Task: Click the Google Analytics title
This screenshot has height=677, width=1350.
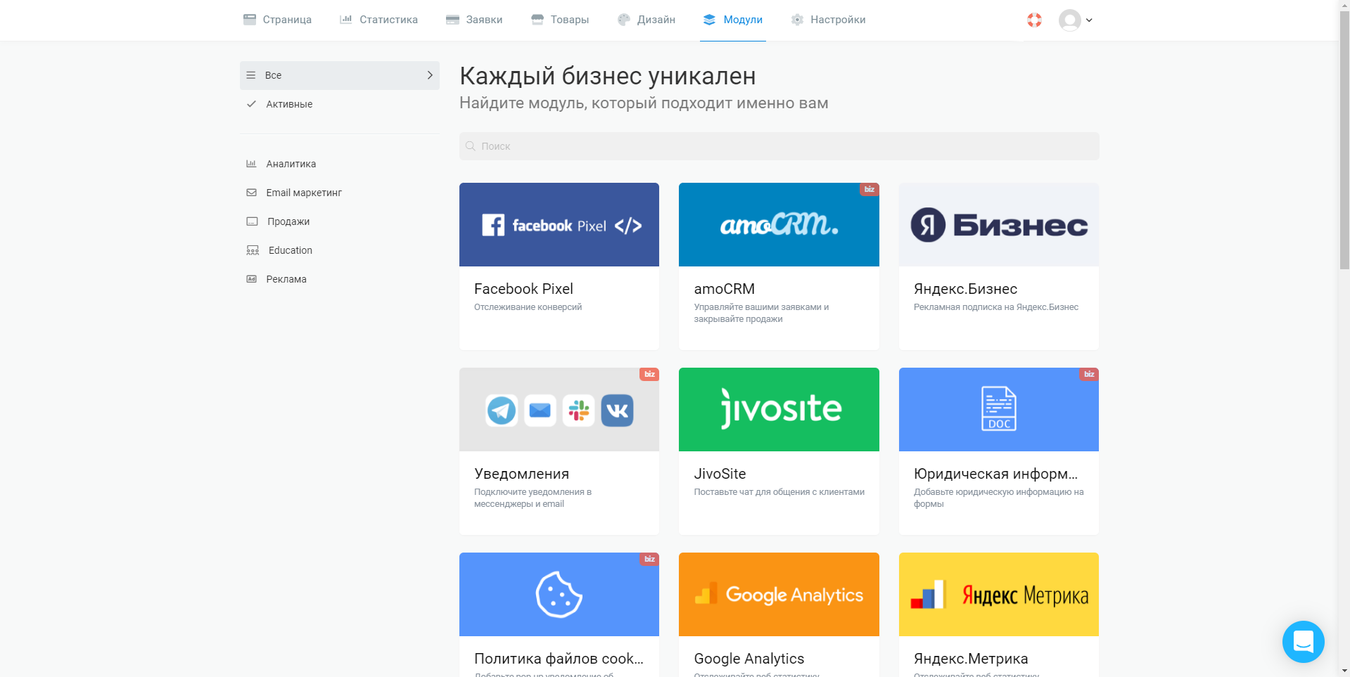Action: click(x=749, y=659)
